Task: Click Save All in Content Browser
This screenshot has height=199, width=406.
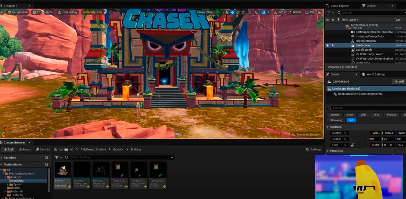Action: tap(43, 149)
